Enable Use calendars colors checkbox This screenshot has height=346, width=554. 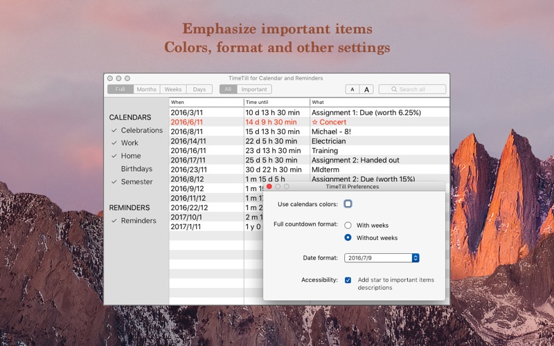(348, 203)
